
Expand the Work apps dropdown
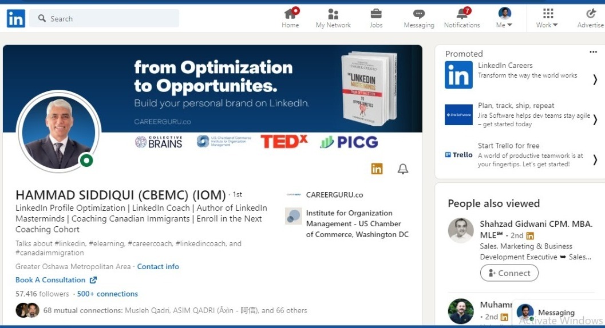click(547, 18)
